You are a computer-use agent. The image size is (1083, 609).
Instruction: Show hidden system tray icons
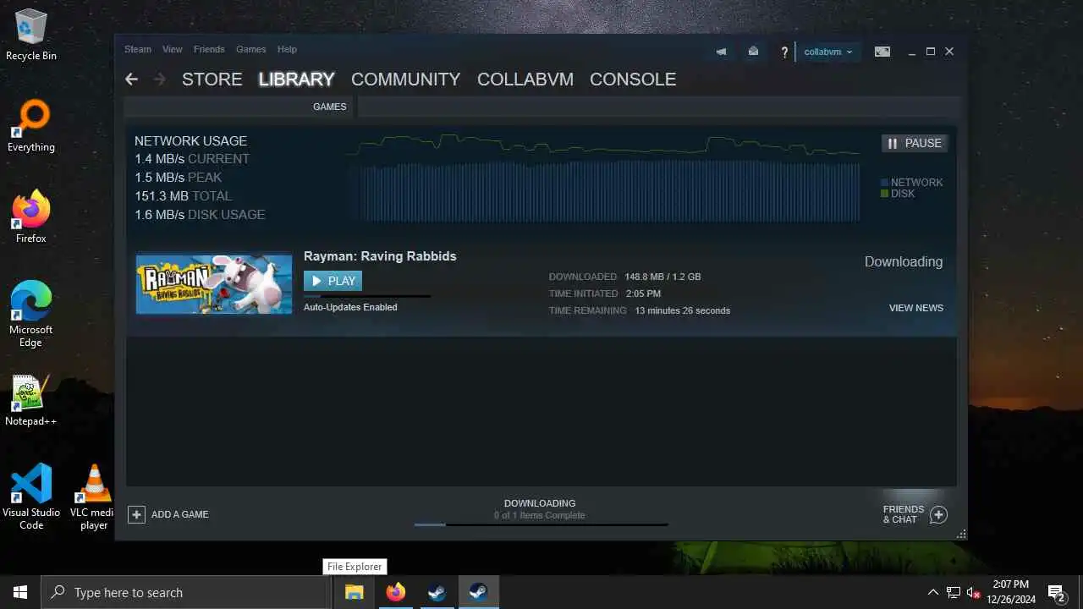click(933, 592)
